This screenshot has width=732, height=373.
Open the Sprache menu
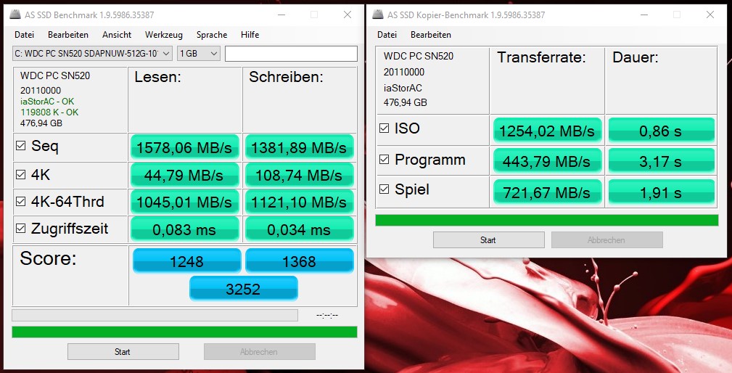pos(212,35)
